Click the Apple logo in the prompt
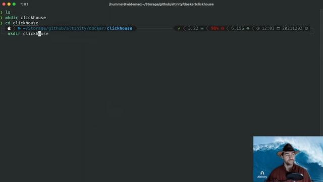The width and height of the screenshot is (323, 182). pyautogui.click(x=9, y=28)
